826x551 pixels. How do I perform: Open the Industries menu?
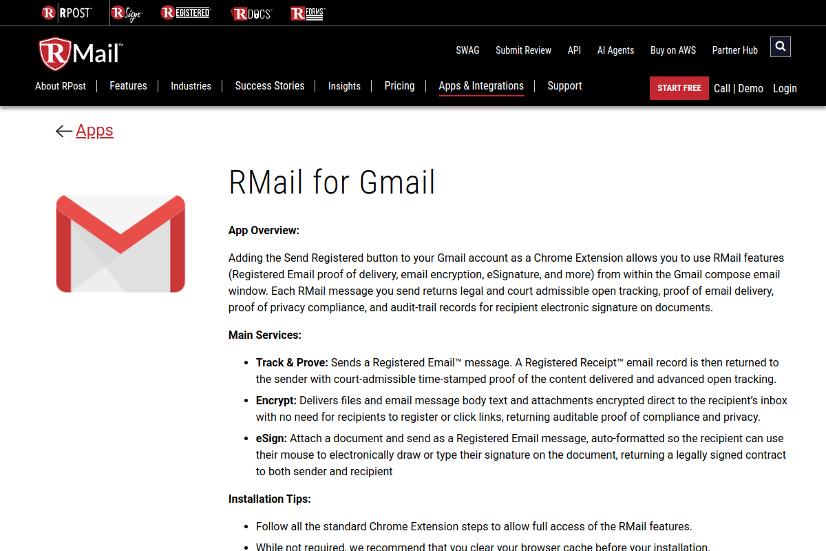coord(191,86)
